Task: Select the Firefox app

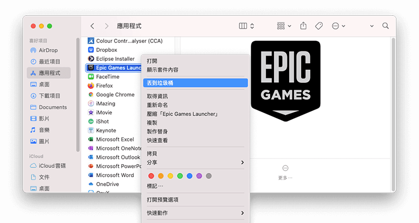Action: pyautogui.click(x=101, y=86)
